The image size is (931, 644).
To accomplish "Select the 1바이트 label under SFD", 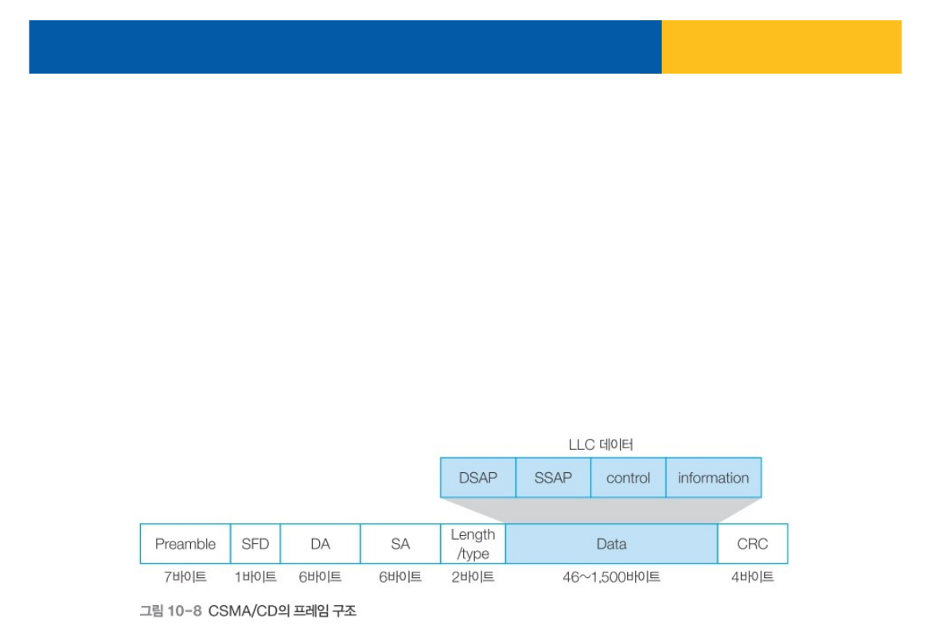I will tap(255, 577).
